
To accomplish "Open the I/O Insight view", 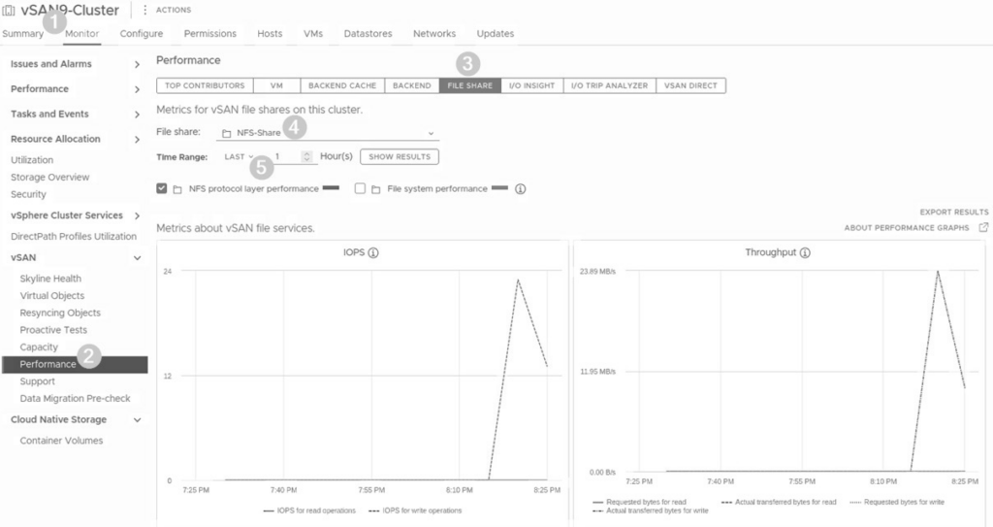I will point(532,85).
